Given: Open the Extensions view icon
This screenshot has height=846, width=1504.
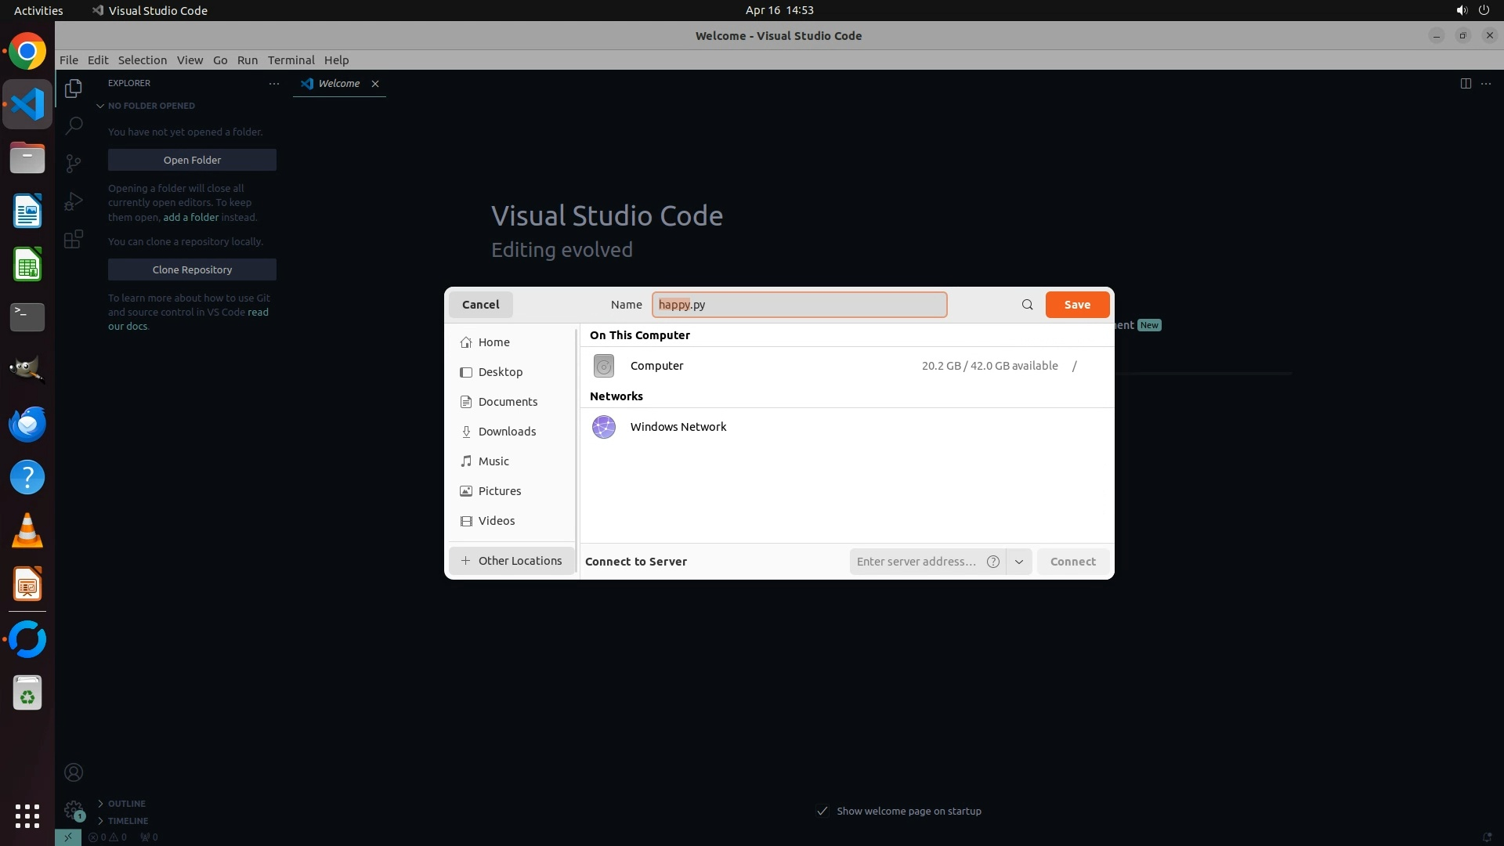Looking at the screenshot, I should pyautogui.click(x=74, y=239).
